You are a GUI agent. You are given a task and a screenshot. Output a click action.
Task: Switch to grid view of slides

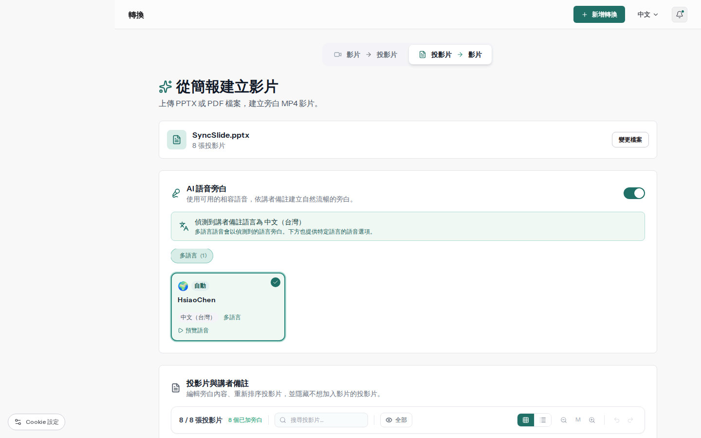[x=526, y=420]
